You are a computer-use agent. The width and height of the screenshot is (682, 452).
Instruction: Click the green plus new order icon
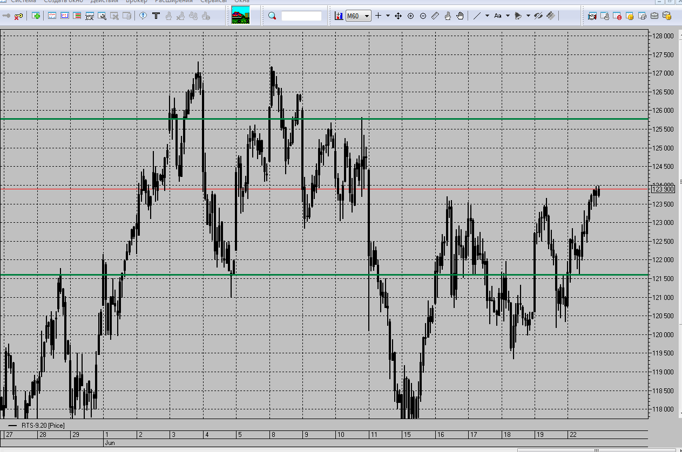(36, 16)
